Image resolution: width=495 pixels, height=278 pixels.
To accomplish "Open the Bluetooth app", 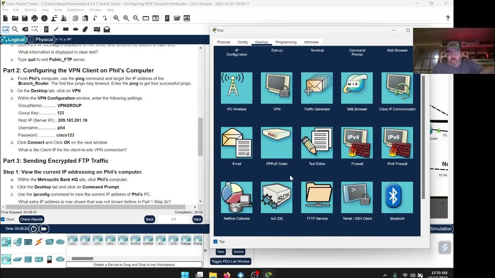I will click(x=397, y=198).
